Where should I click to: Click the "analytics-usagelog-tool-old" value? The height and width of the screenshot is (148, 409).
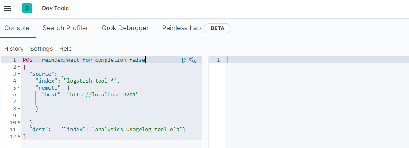138,129
